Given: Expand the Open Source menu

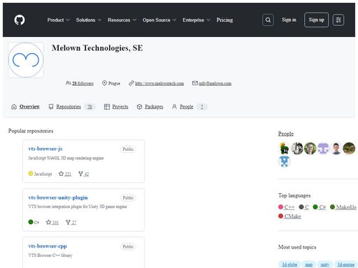Looking at the screenshot, I should (159, 20).
